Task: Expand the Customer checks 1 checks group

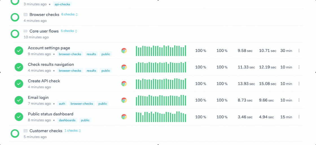Action: click(x=73, y=131)
